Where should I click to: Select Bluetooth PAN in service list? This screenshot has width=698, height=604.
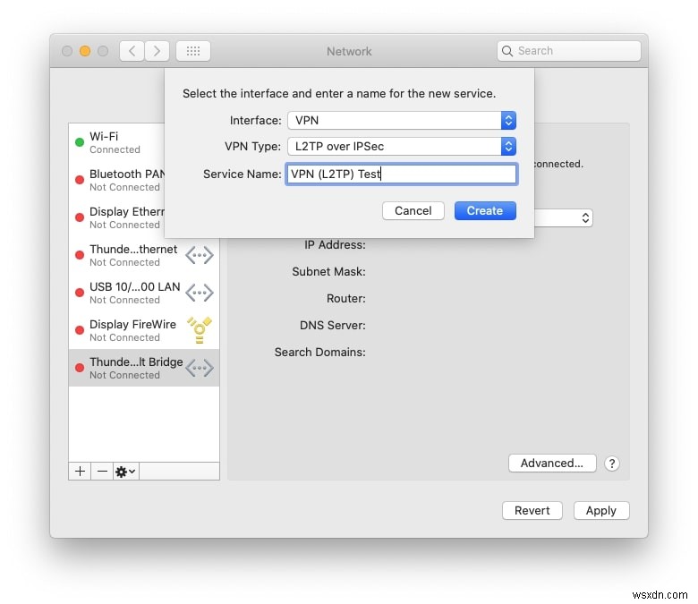coord(116,180)
